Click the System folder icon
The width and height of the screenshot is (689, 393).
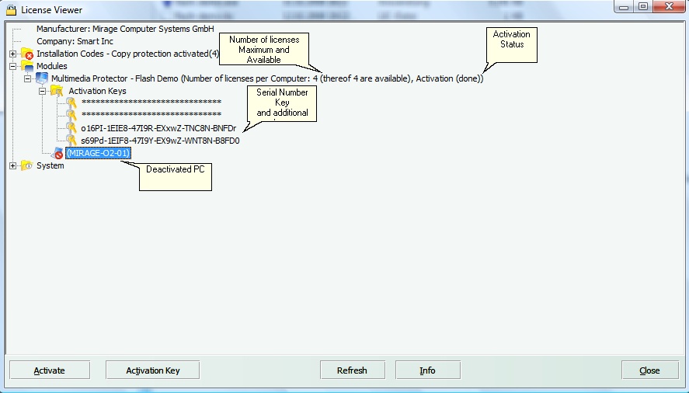coord(27,165)
